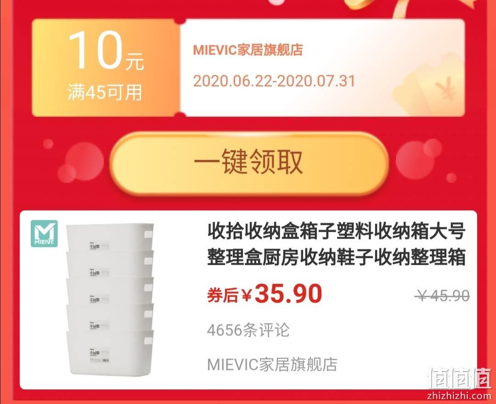
Task: Open the 收拾收纳盒箱子 product title
Action: (336, 244)
